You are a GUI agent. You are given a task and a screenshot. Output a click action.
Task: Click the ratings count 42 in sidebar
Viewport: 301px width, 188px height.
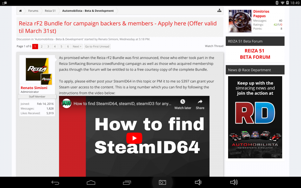click(x=275, y=25)
